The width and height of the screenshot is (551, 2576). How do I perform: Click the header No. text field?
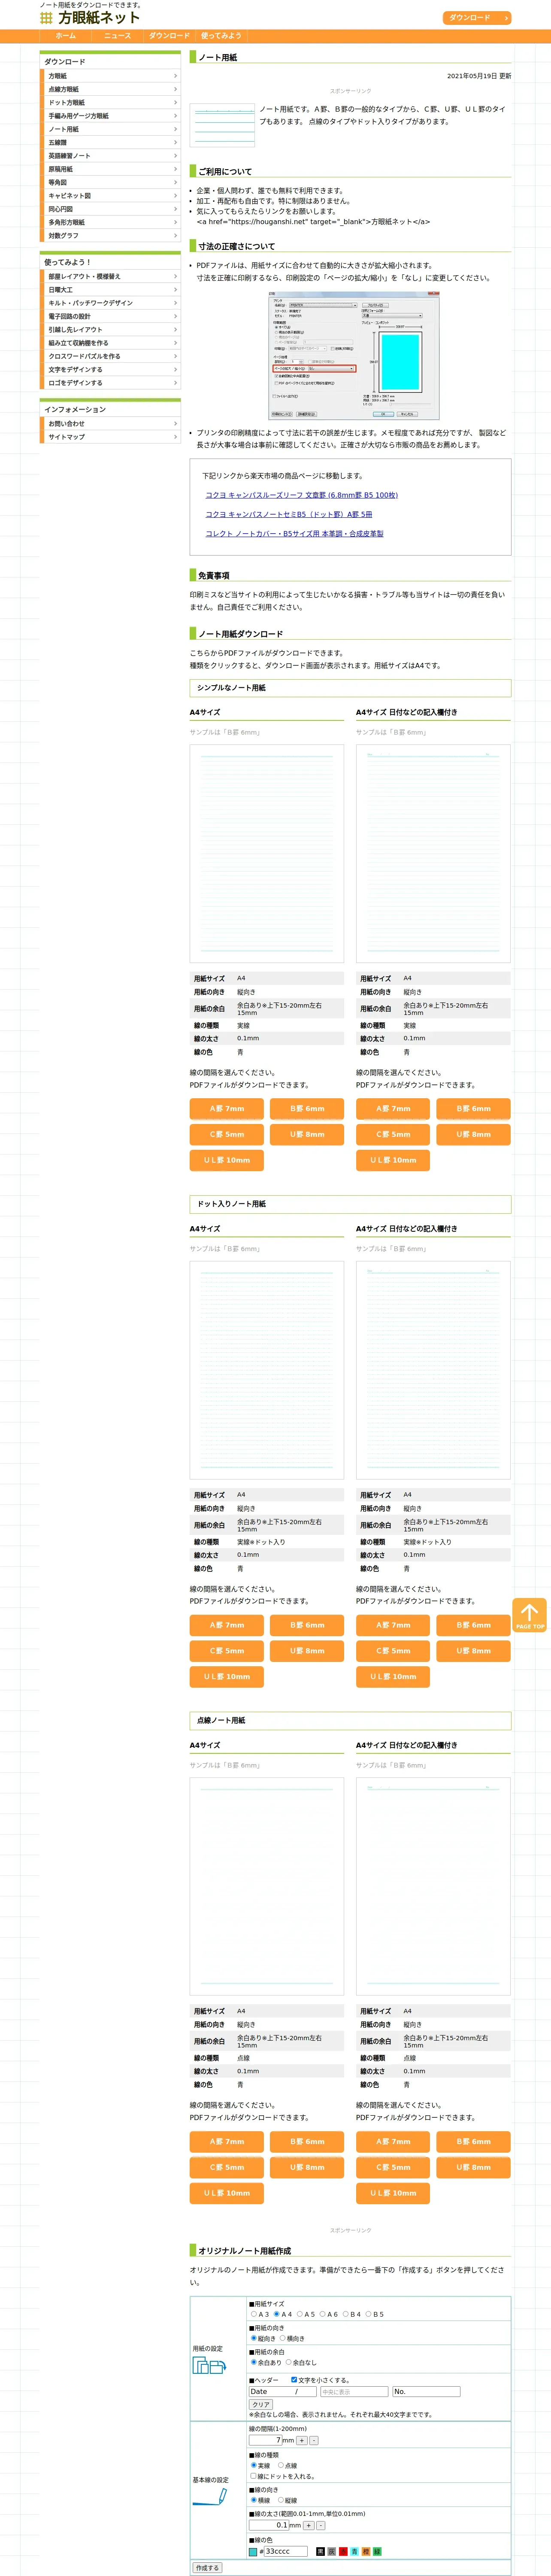point(426,2392)
